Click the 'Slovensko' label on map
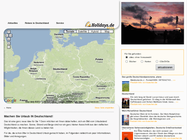Viewport: 187px width, 140px height. point(102,86)
